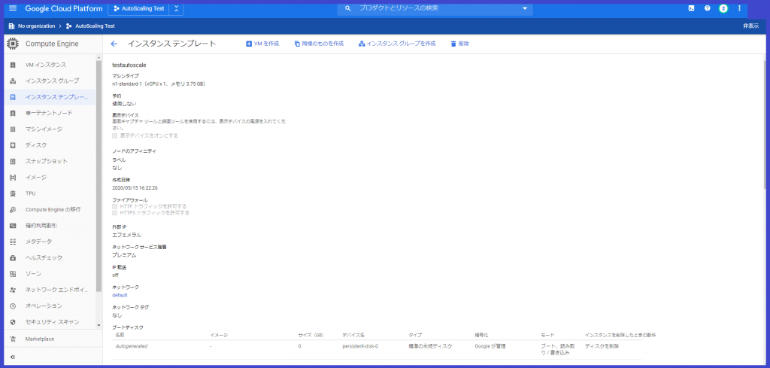Click the Marketplace cart icon
Screen dimensions: 770x368
[x=13, y=339]
